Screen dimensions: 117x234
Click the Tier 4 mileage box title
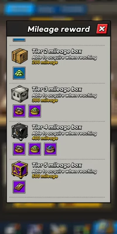(57, 127)
